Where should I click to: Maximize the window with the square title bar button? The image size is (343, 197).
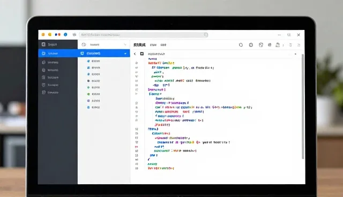(289, 35)
